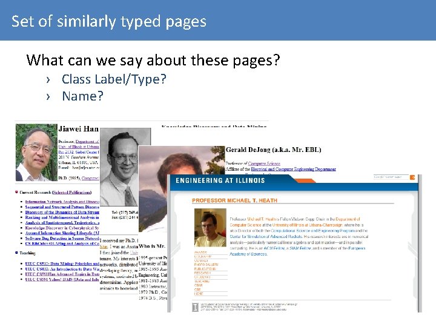Click 'Engineering at Illinois' banner title
Screen dimensions: 436x327
pos(220,180)
